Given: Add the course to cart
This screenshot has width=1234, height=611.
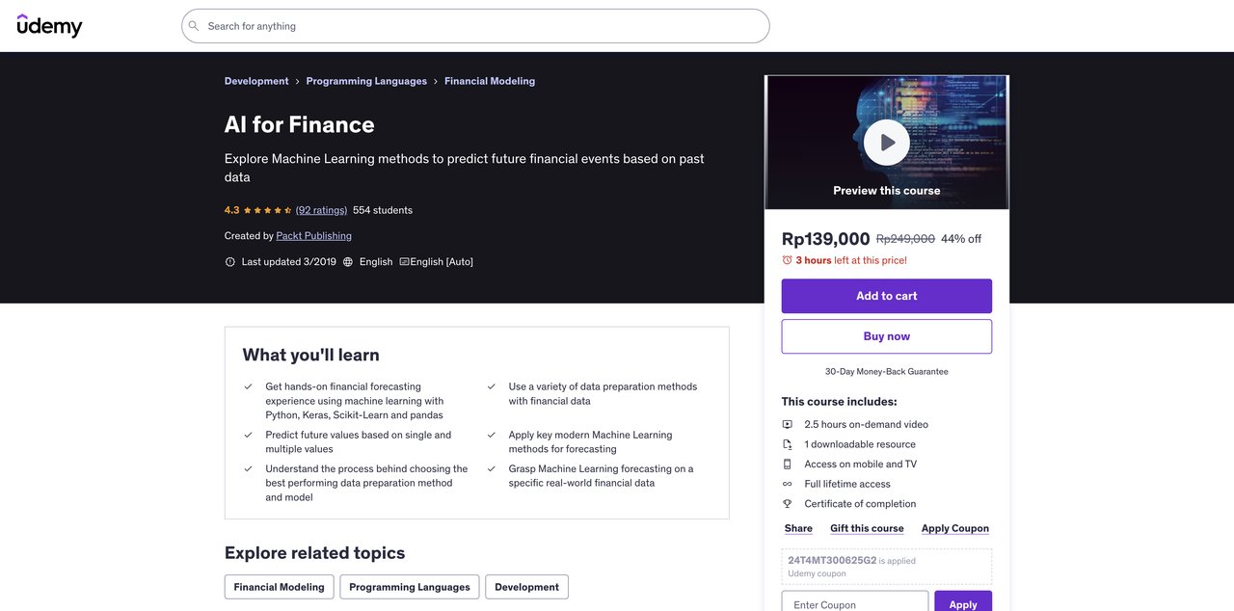Looking at the screenshot, I should [887, 296].
